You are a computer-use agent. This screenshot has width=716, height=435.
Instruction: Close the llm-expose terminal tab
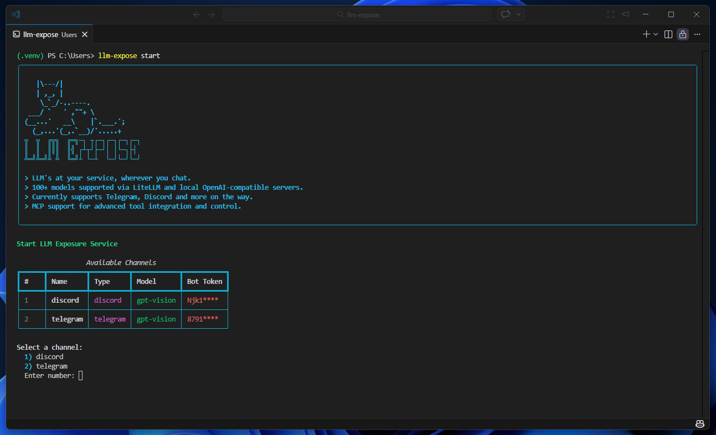point(85,34)
